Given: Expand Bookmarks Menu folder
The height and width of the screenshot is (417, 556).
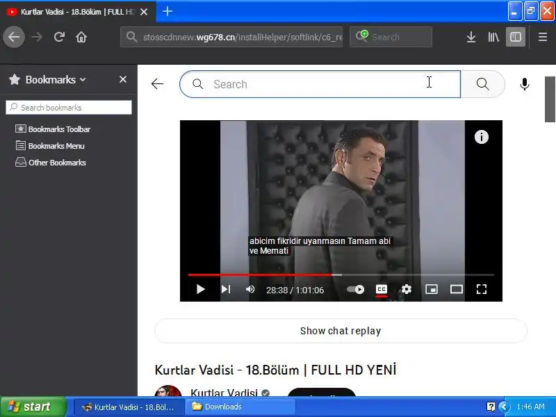Looking at the screenshot, I should tap(49, 146).
